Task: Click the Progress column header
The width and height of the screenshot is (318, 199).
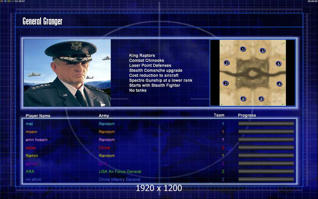Action: coord(247,115)
